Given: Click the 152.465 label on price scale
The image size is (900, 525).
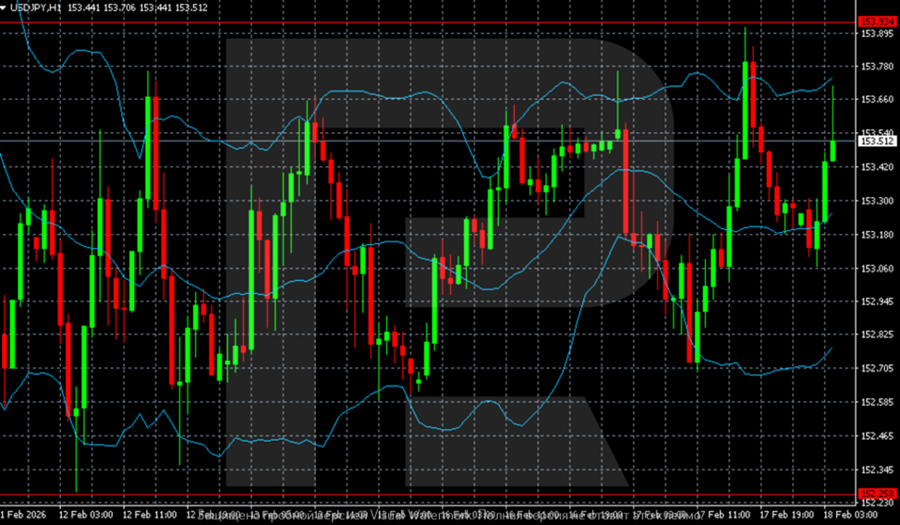Looking at the screenshot, I should click(878, 436).
